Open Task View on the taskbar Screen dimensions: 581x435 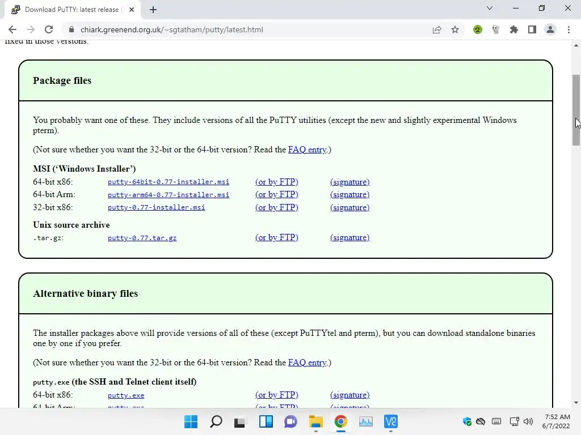tap(240, 421)
